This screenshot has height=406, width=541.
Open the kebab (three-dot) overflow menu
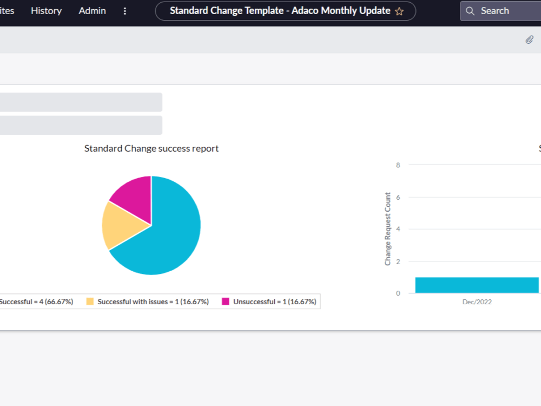125,11
